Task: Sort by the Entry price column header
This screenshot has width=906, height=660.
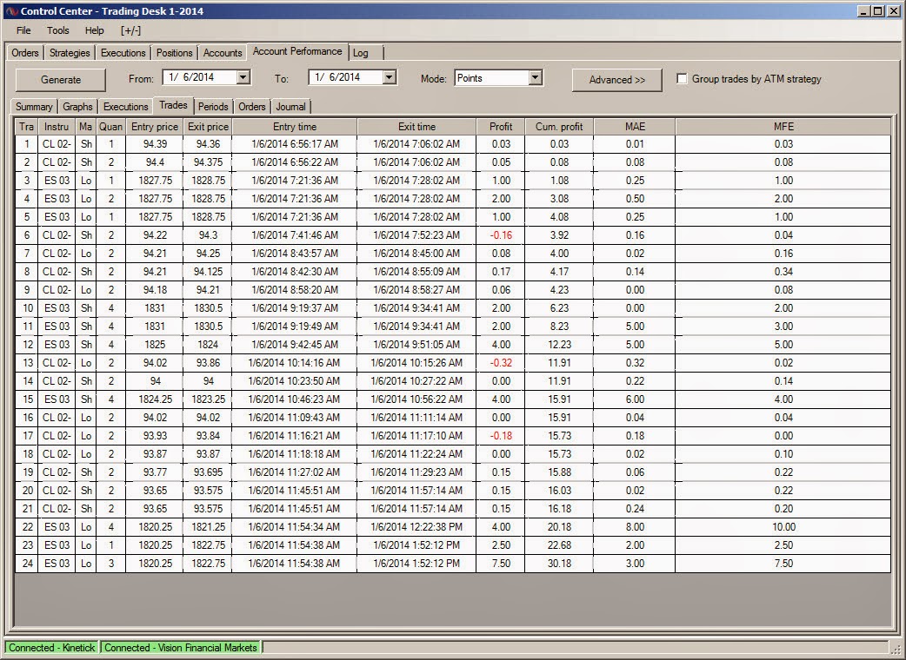Action: 154,127
